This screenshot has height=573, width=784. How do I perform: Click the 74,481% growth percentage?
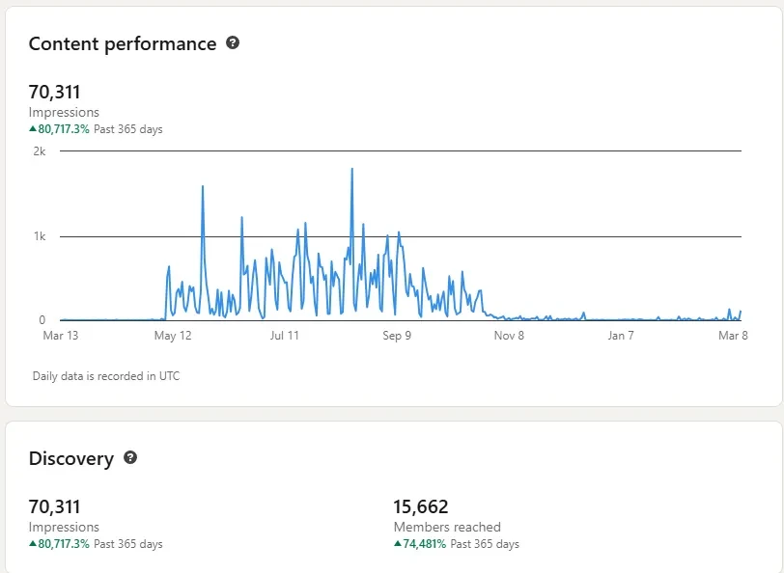(x=425, y=544)
